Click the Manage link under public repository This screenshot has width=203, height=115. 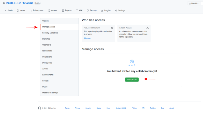point(87,38)
